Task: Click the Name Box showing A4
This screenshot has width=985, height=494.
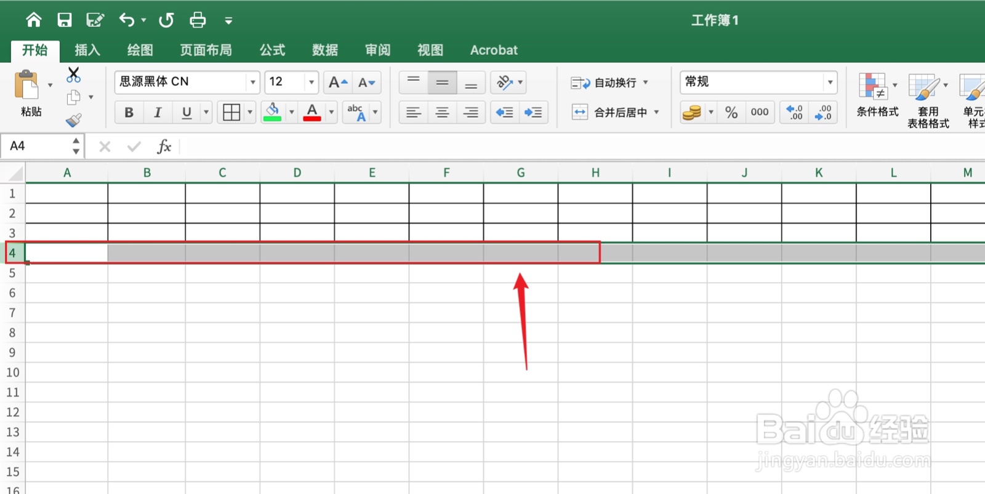Action: point(42,146)
